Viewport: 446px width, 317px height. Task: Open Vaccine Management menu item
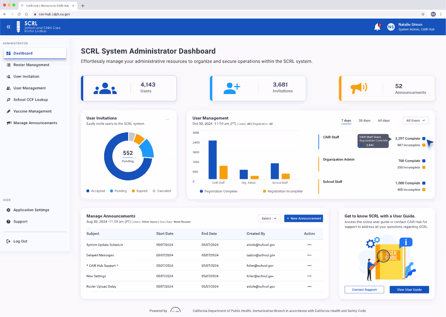point(35,111)
